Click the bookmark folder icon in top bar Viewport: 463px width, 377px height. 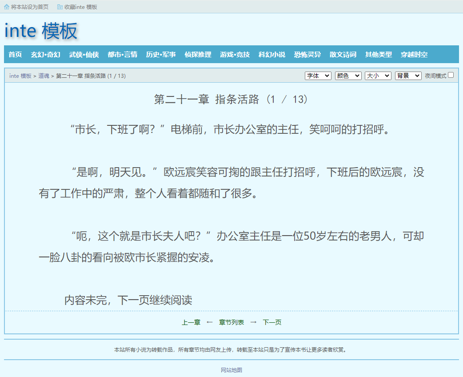(60, 7)
